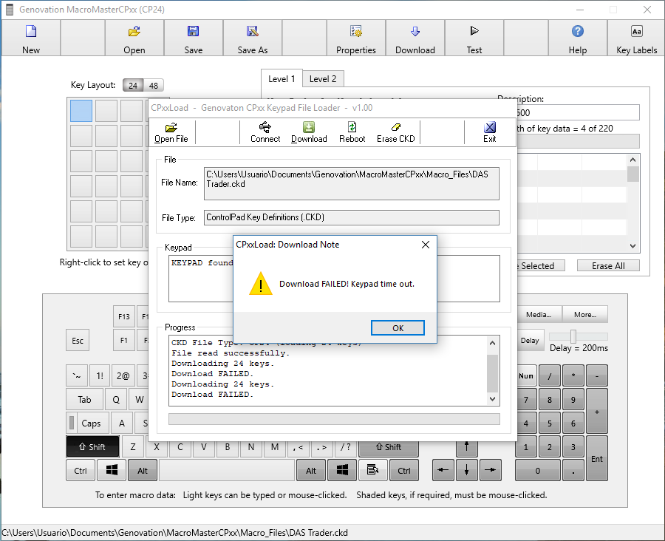Select the 24 key layout toggle

[x=133, y=85]
